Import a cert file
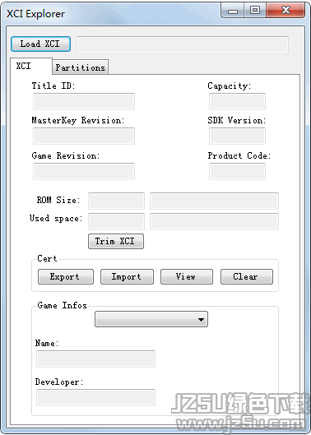This screenshot has height=435, width=311. [x=127, y=276]
